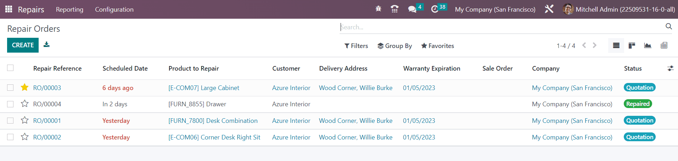Viewport: 678px width, 161px height.
Task: Open optional columns settings dropdown
Action: pos(670,68)
